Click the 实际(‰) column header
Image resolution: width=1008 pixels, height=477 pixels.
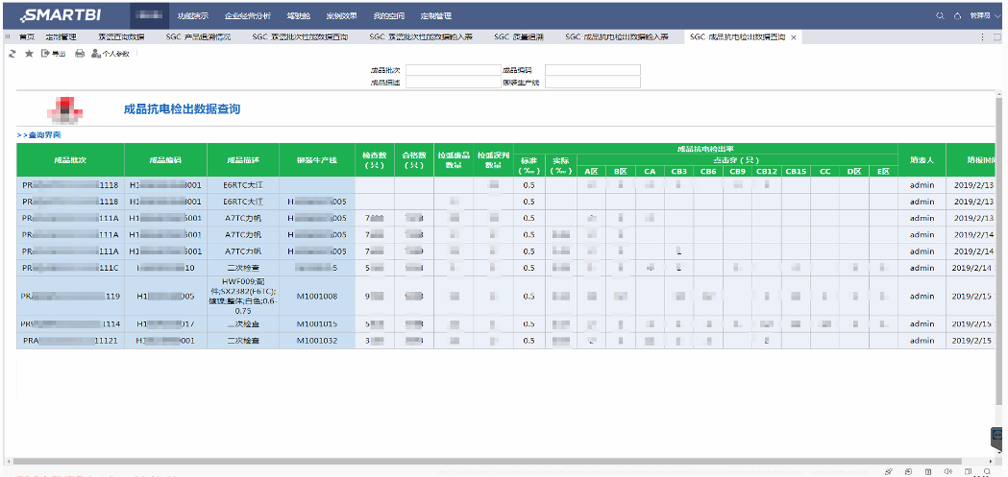[x=561, y=165]
